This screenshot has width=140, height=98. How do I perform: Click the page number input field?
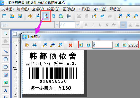tap(103, 45)
